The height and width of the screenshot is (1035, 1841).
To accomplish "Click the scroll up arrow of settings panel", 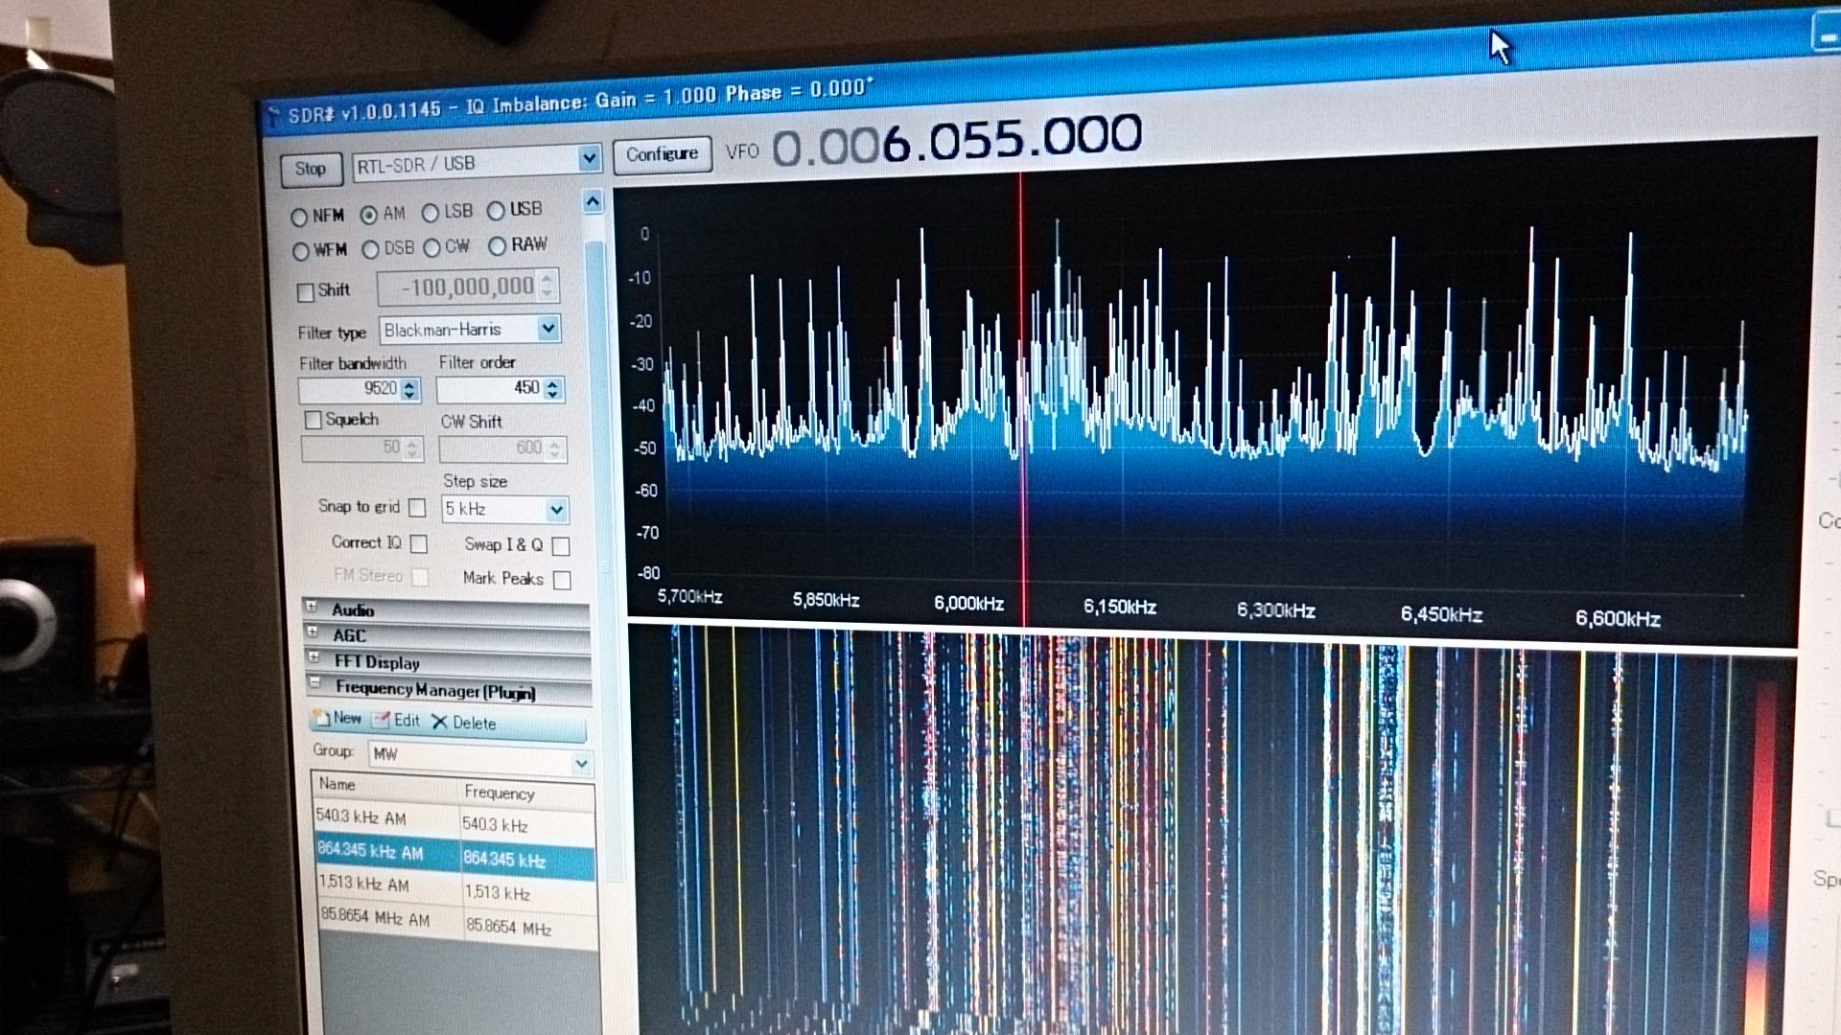I will point(593,202).
